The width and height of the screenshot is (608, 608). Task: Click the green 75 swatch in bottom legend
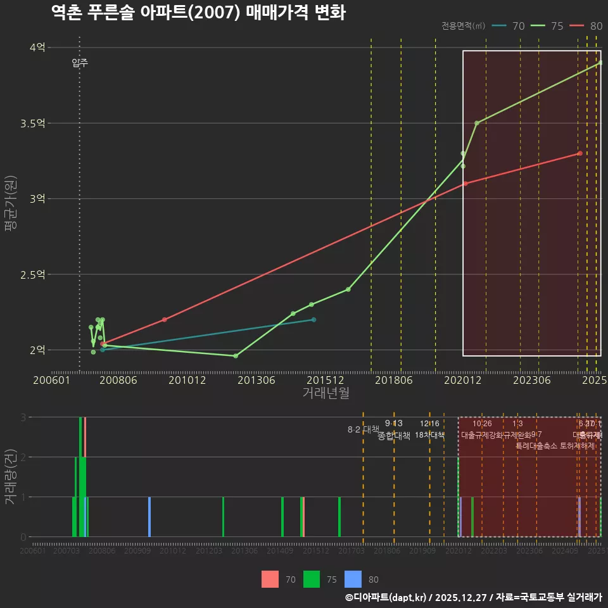pyautogui.click(x=312, y=579)
